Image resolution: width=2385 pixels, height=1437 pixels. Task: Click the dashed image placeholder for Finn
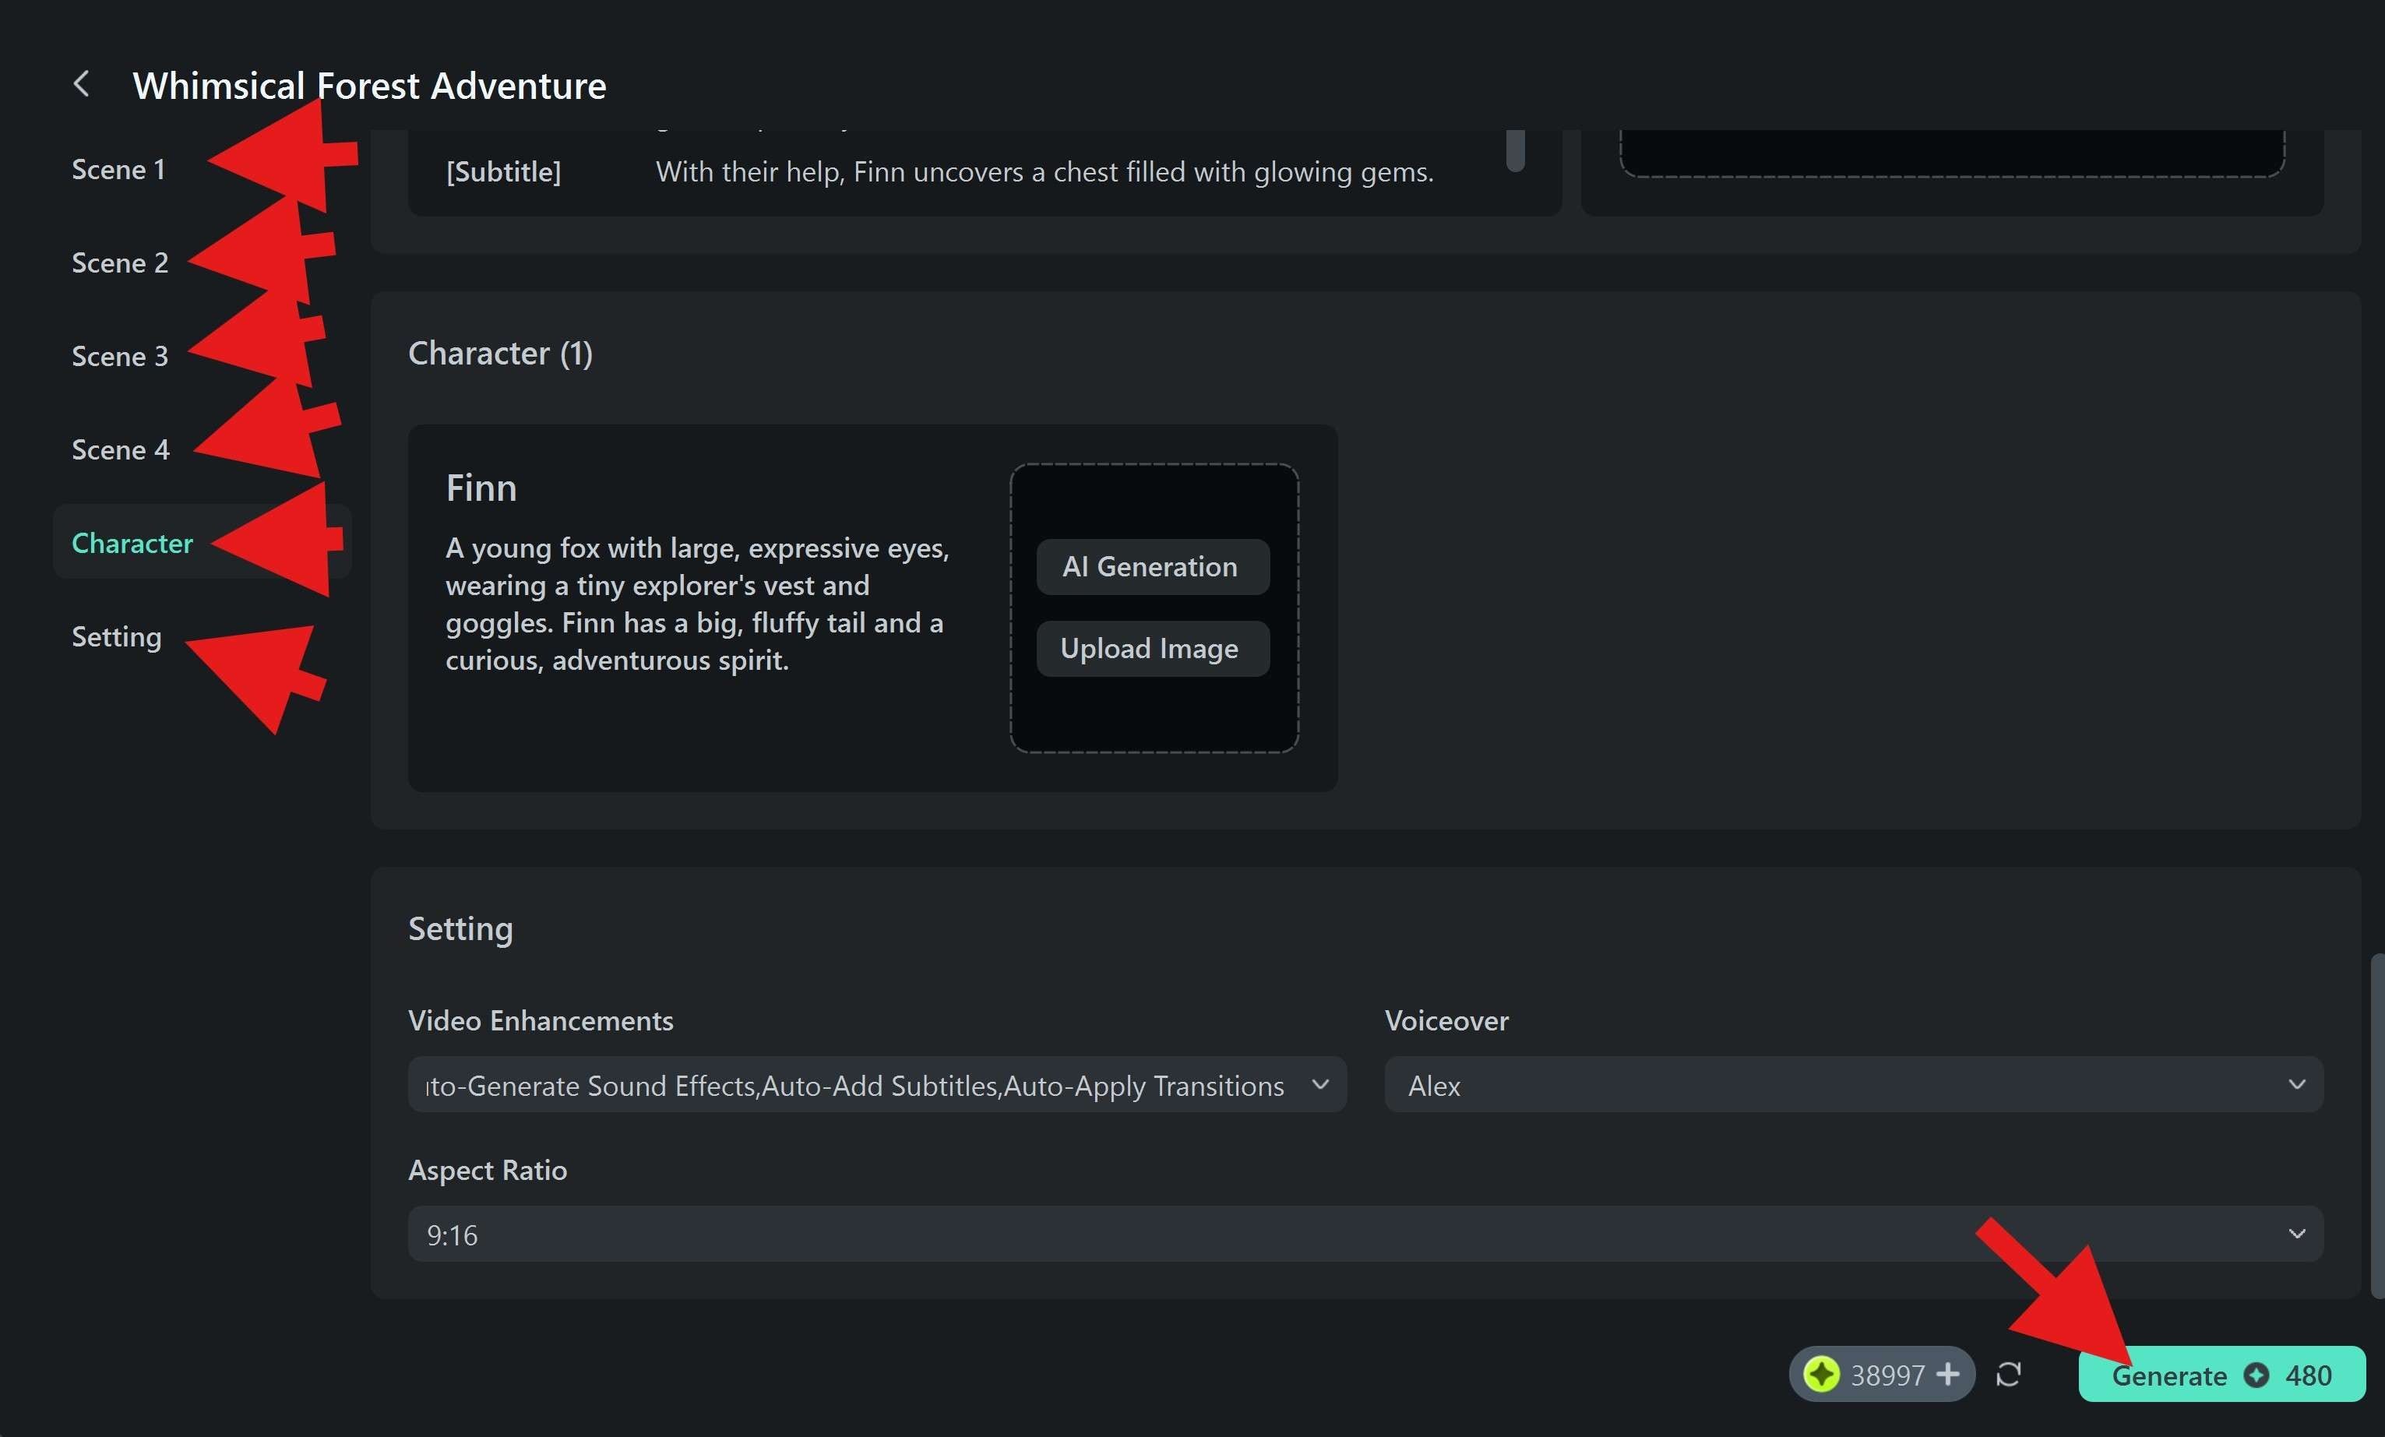pos(1154,608)
